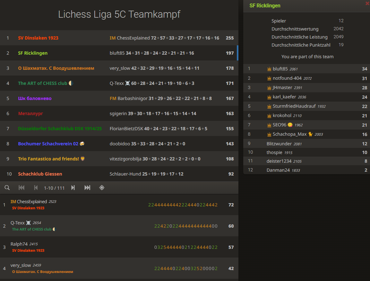
Task: Click the search magnifier icon in pager
Action: [7, 188]
